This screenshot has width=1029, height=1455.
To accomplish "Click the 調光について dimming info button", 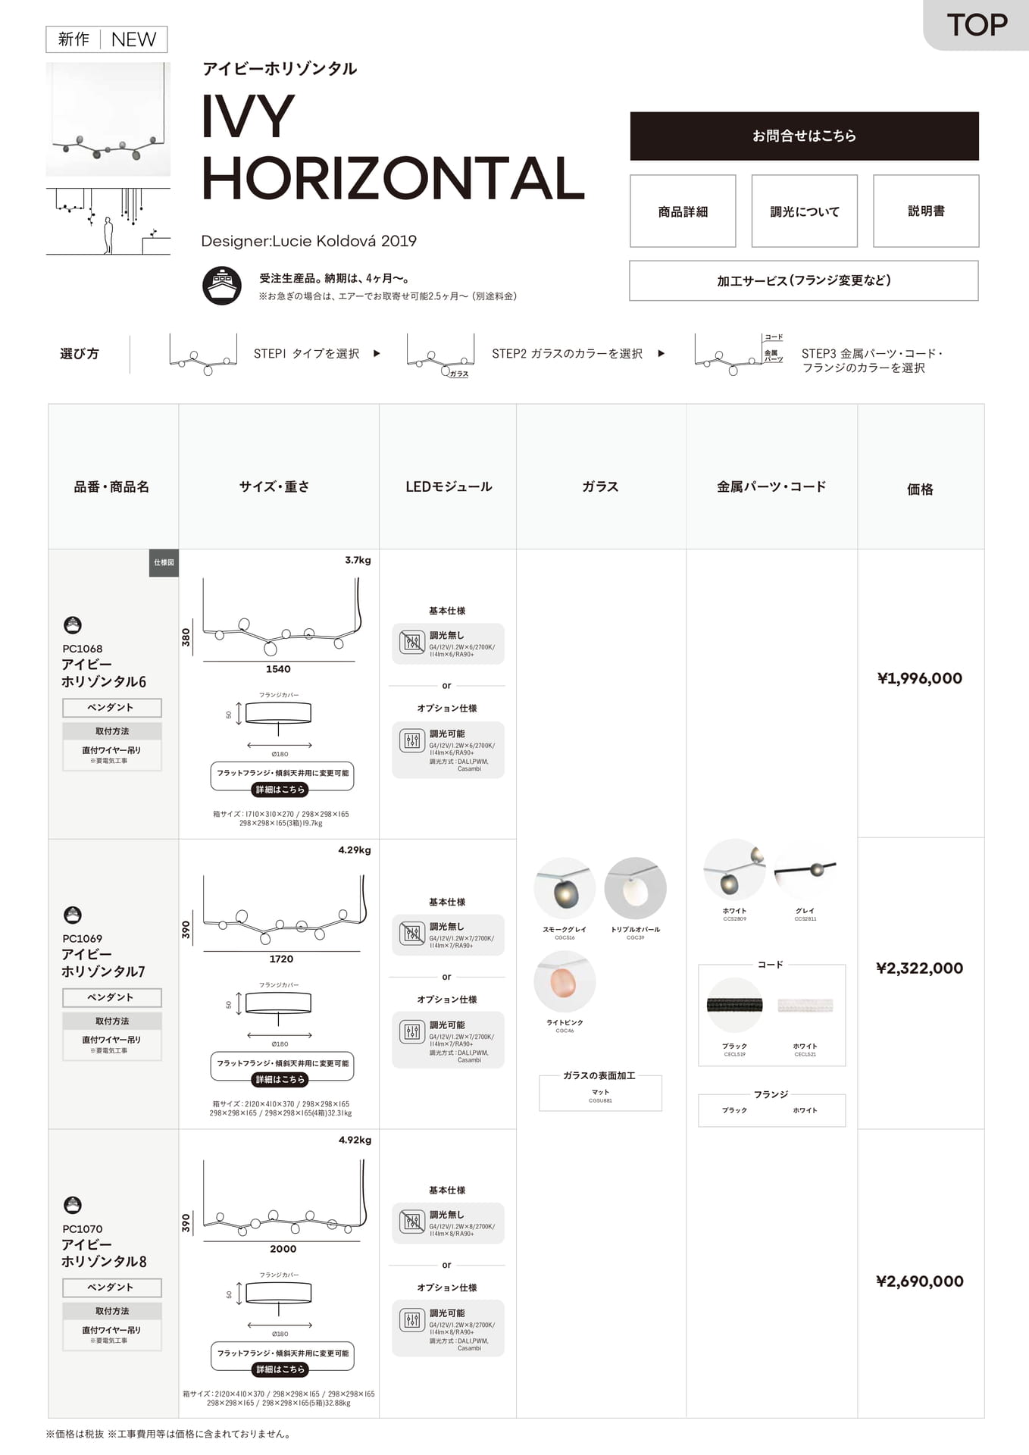I will click(x=804, y=211).
